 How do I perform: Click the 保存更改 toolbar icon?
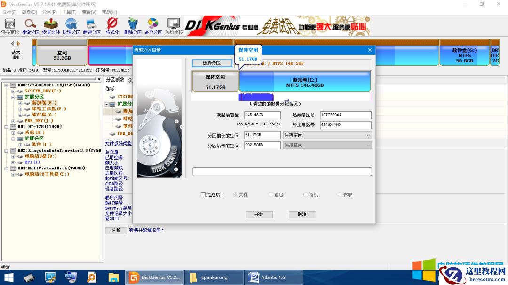pyautogui.click(x=9, y=26)
